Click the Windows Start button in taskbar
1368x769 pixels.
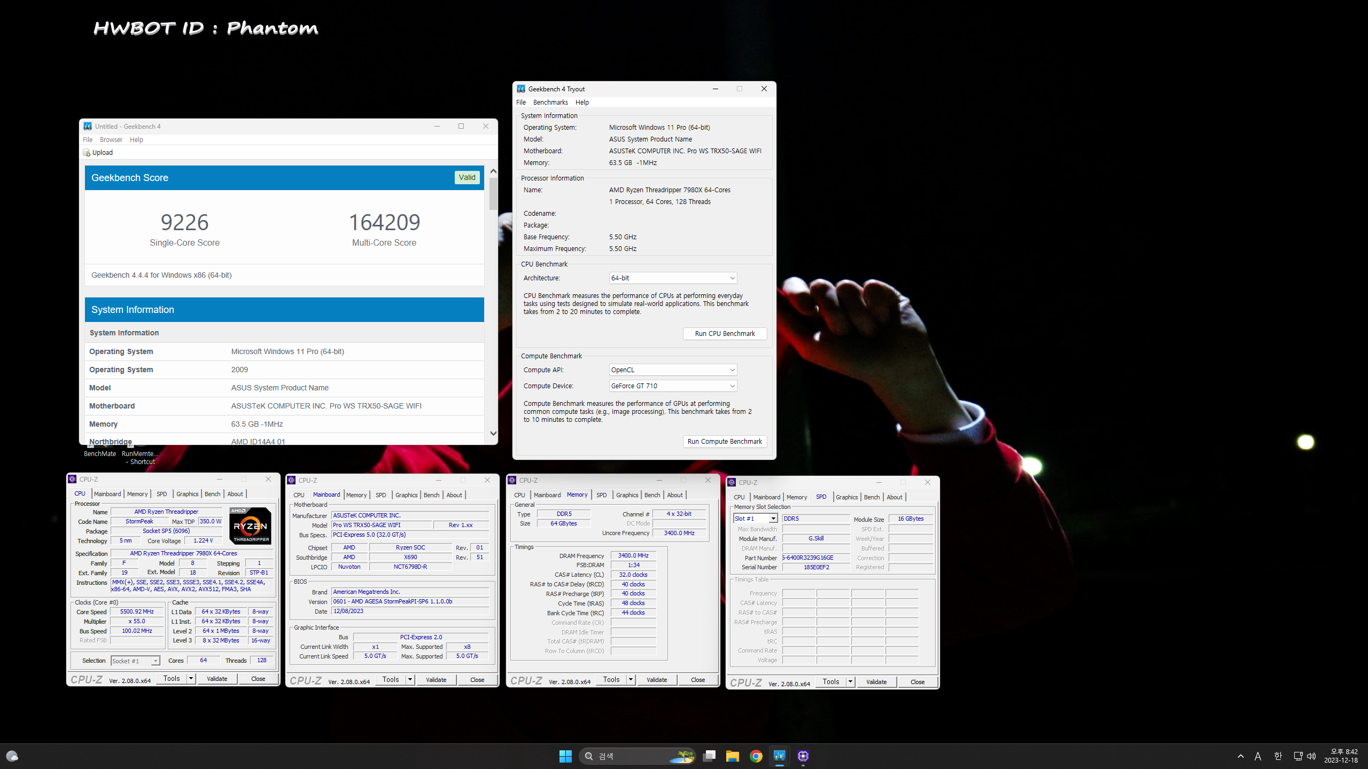565,756
